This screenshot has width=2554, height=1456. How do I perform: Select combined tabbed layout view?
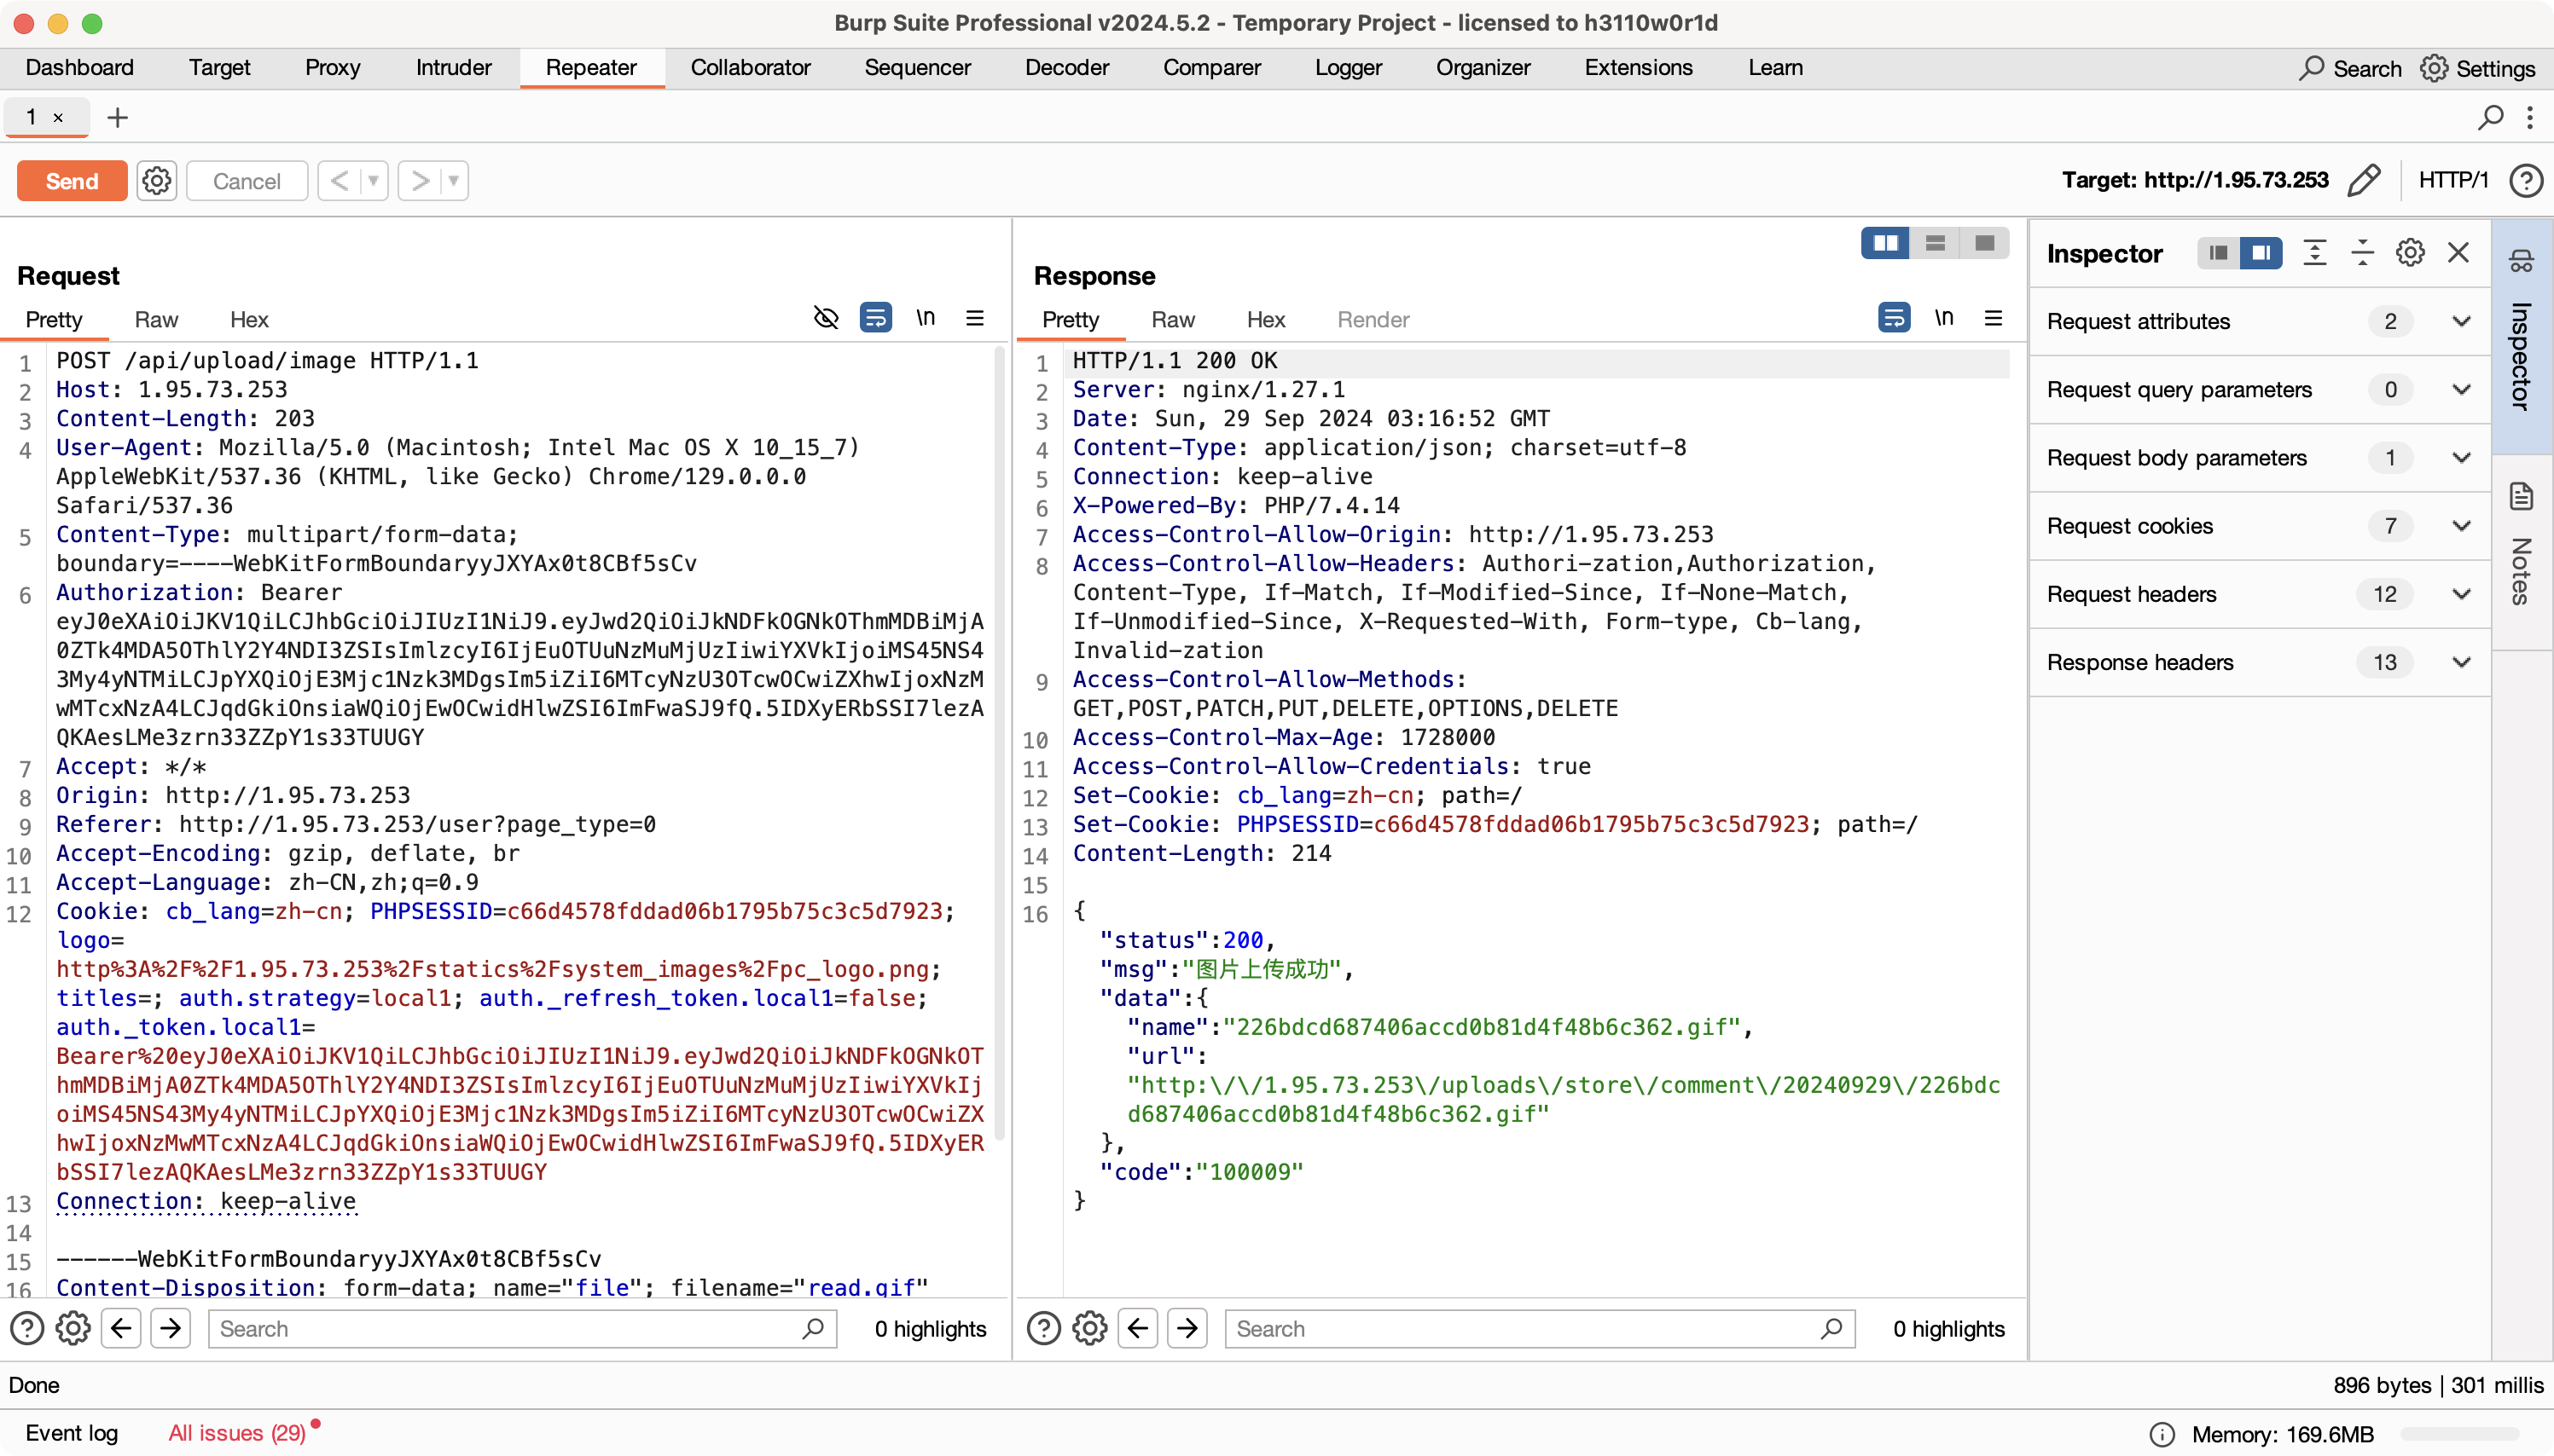pos(1984,243)
